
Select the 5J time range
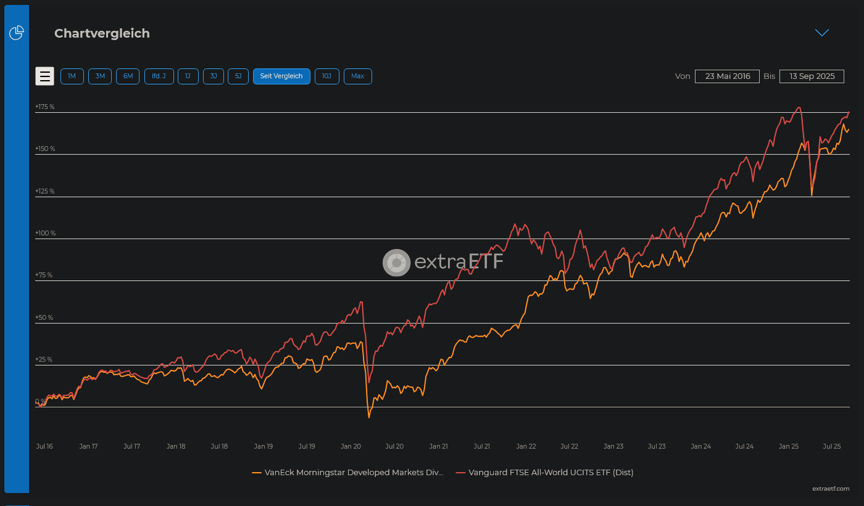click(238, 76)
